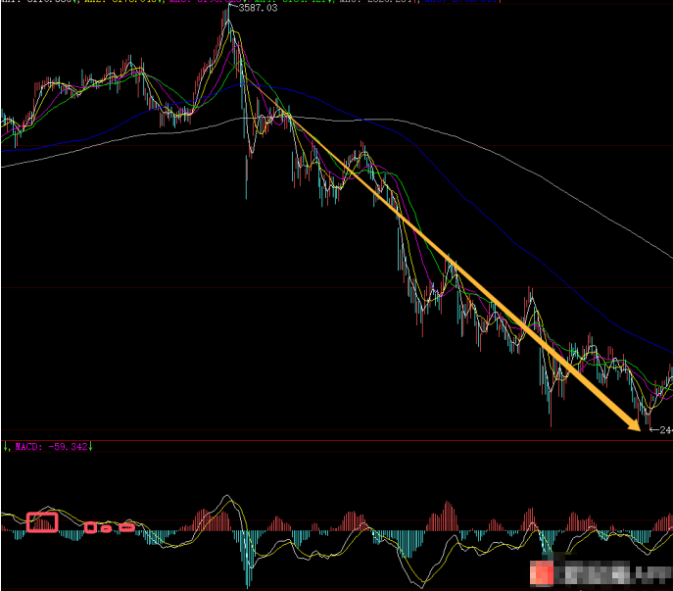Select the small red oval annotation in the middle
This screenshot has height=591, width=673.
click(x=107, y=529)
